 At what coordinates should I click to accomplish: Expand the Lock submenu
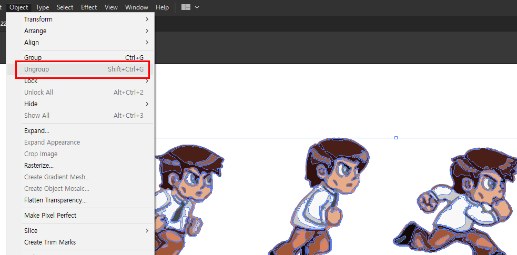80,81
